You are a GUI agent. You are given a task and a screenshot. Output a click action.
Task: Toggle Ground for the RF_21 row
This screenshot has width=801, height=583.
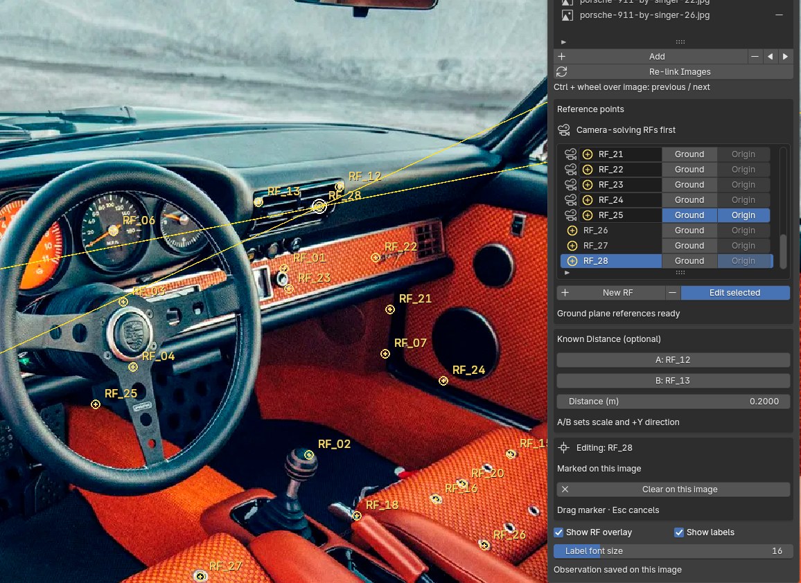689,154
